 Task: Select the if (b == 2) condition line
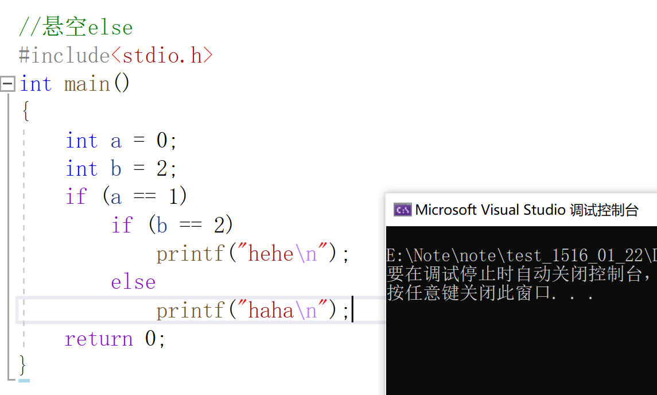coord(172,224)
